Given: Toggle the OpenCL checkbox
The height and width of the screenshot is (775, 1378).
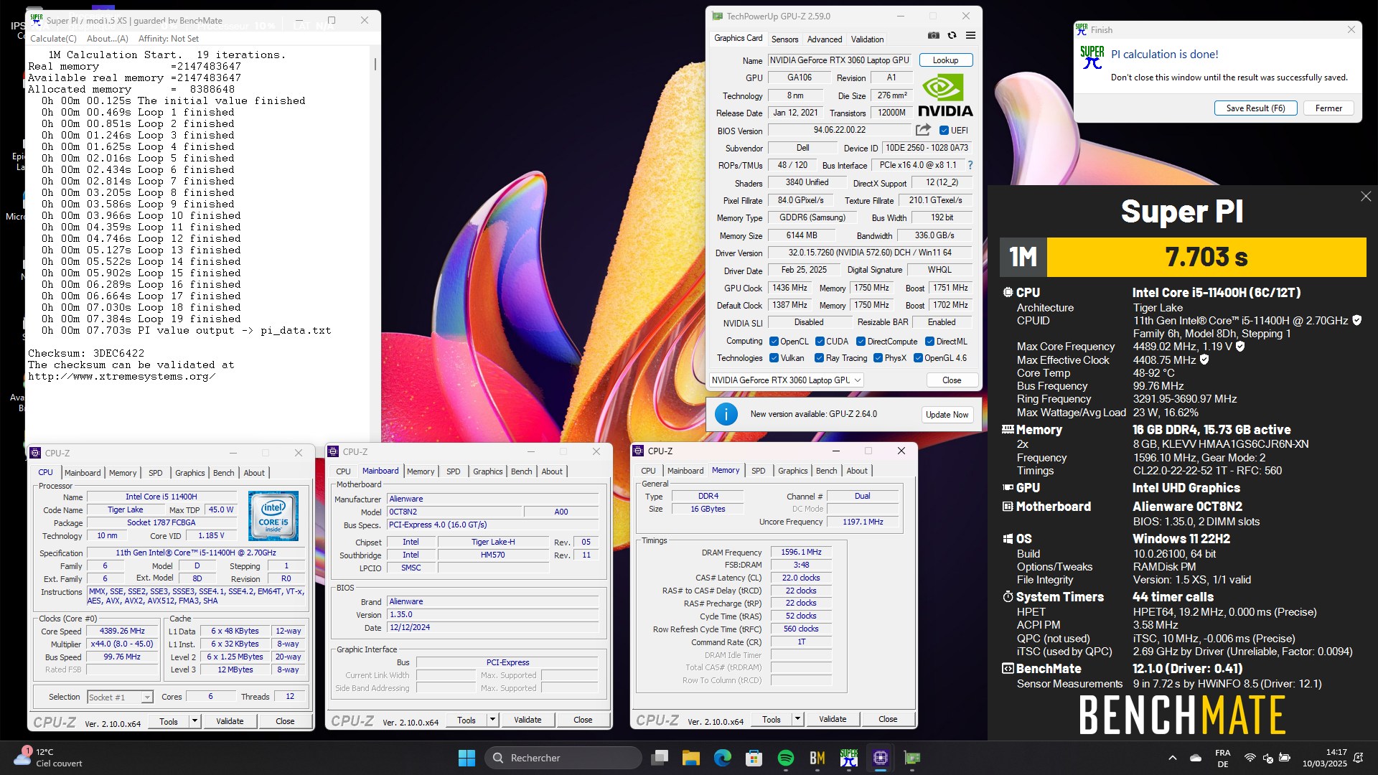Looking at the screenshot, I should (774, 342).
